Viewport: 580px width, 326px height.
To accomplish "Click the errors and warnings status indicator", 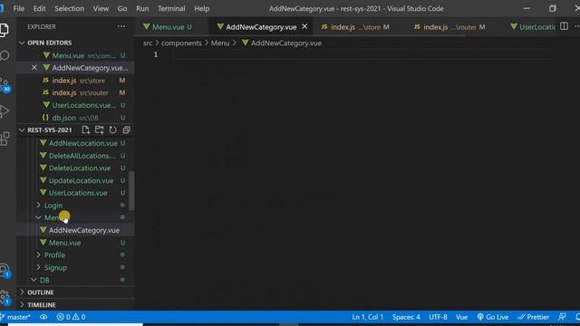I will click(71, 317).
